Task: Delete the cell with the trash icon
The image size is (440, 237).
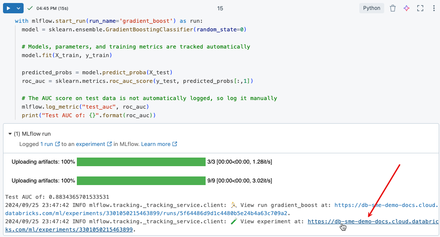Action: point(393,8)
